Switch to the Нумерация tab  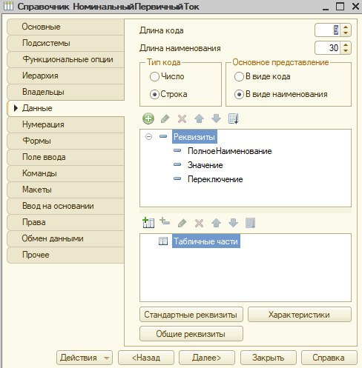tap(65, 124)
